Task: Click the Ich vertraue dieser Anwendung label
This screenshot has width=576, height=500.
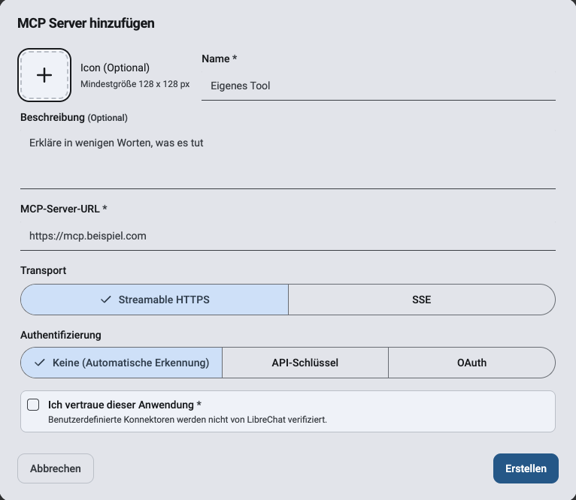Action: [x=125, y=405]
